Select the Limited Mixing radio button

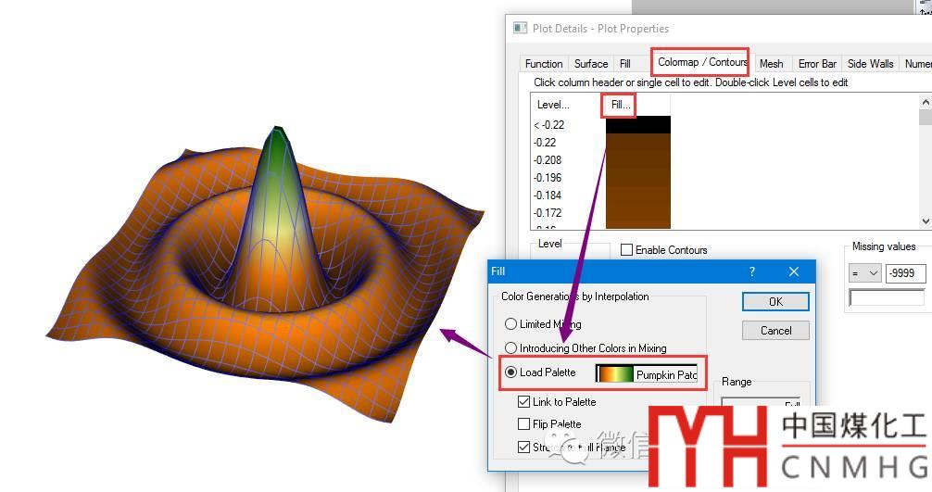510,324
